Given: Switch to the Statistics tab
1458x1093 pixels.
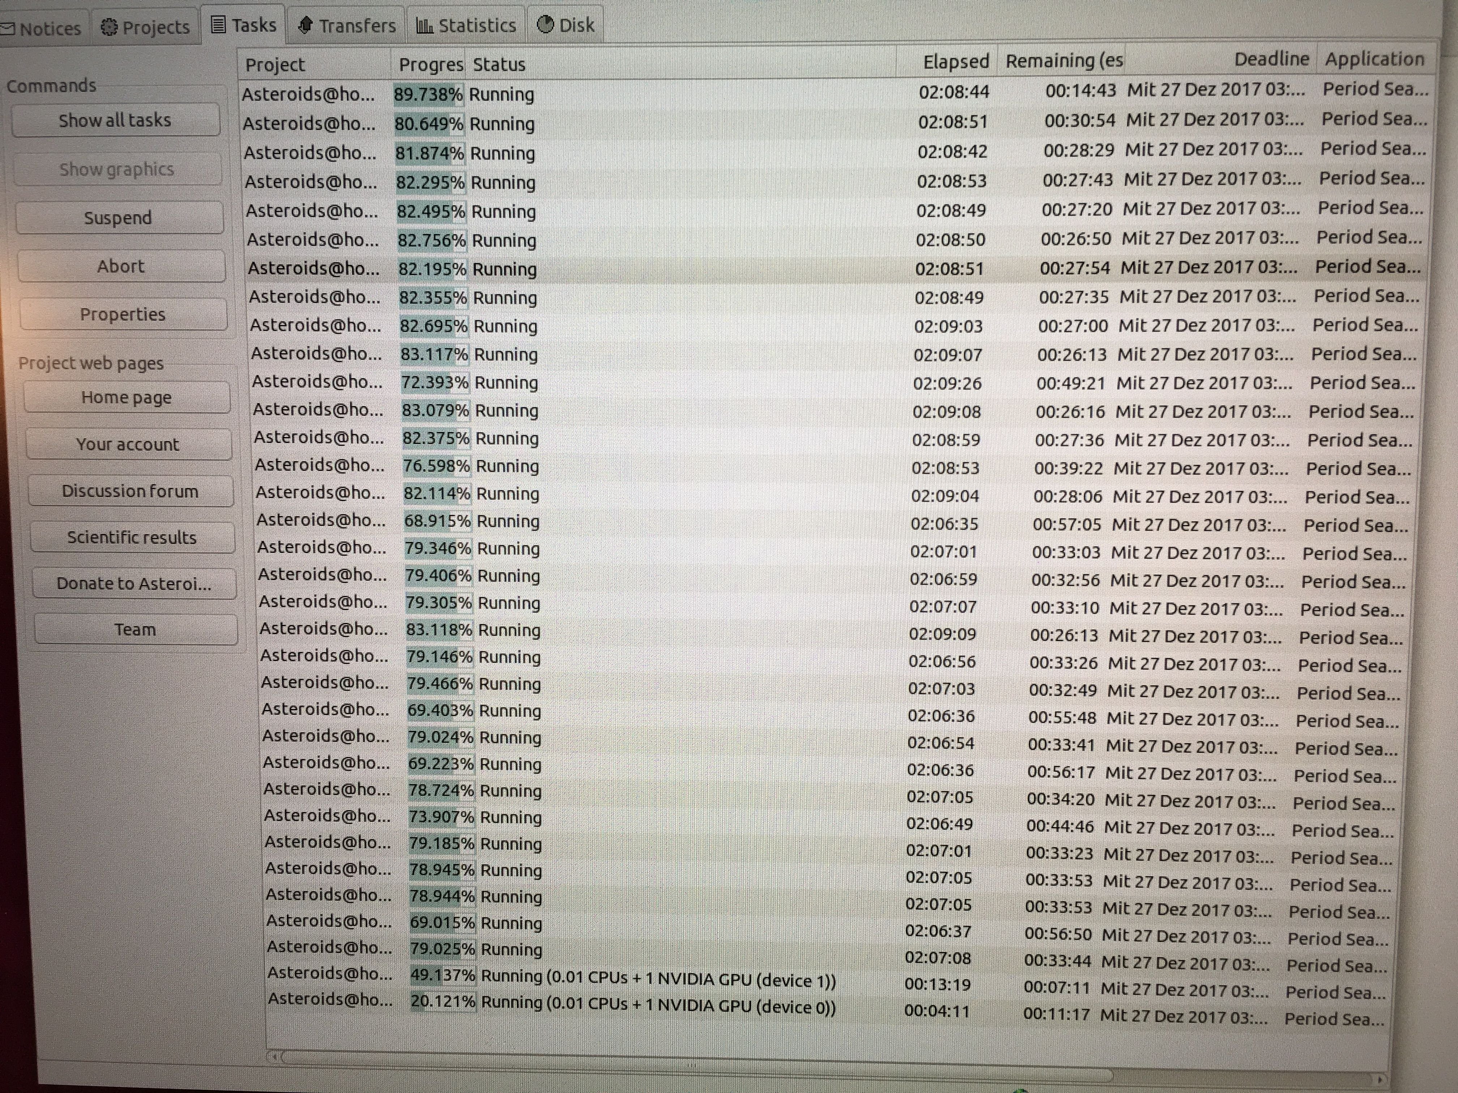Looking at the screenshot, I should pos(466,26).
